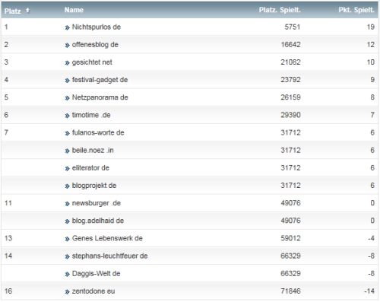The height and width of the screenshot is (302, 380).
Task: Open the blog.adelhaid de link
Action: 98,221
